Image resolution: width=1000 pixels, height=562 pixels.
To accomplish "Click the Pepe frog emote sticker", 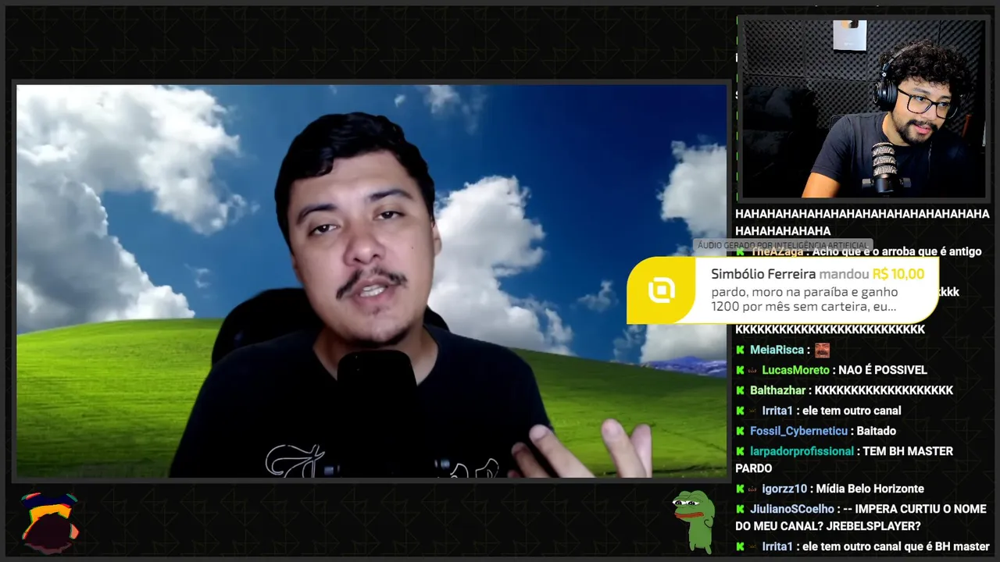I will point(694,521).
